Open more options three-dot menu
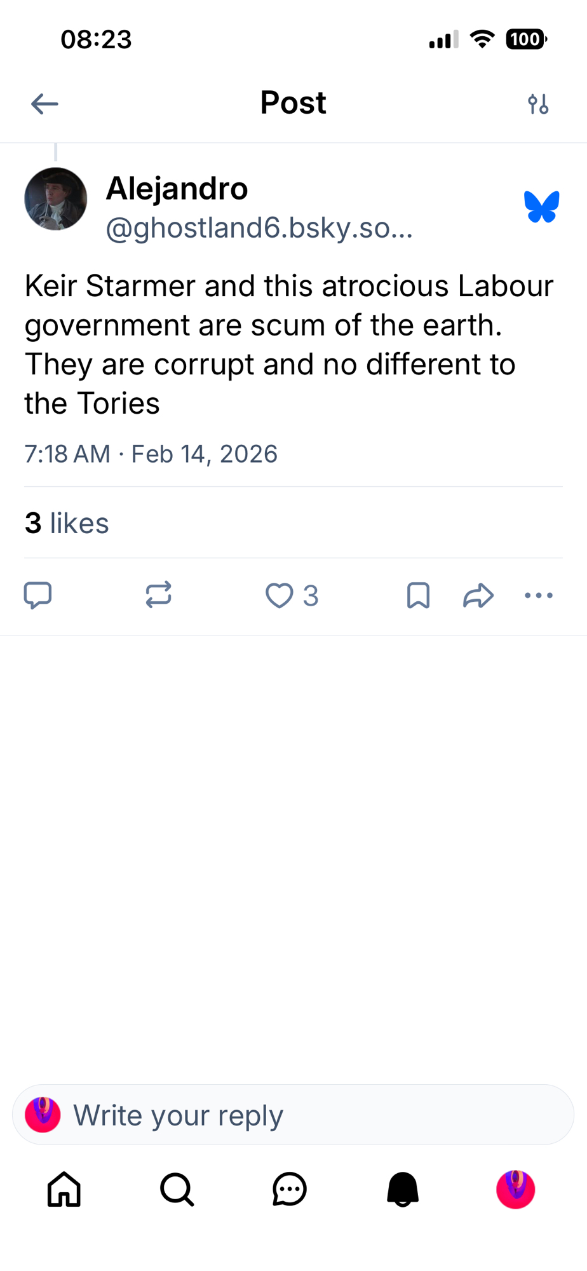 pyautogui.click(x=539, y=595)
